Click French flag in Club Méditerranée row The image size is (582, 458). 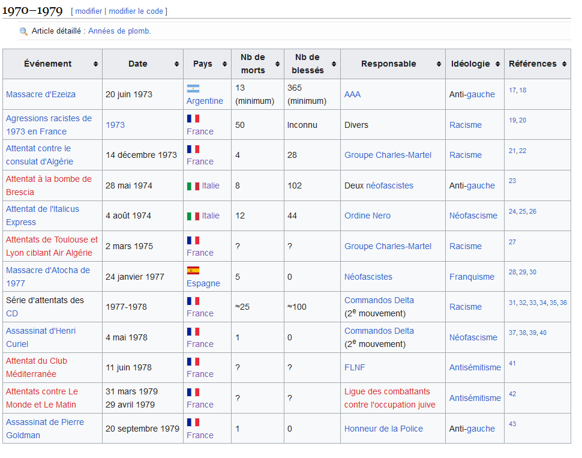coord(193,361)
